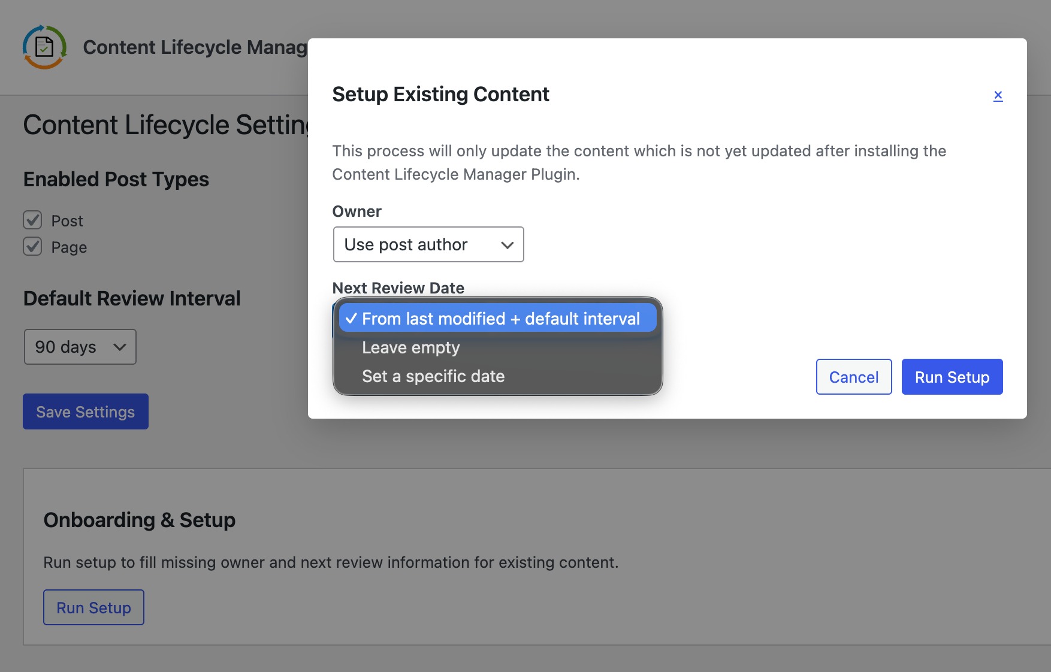Close the Setup Existing Content dialog
Image resolution: width=1051 pixels, height=672 pixels.
coord(998,95)
